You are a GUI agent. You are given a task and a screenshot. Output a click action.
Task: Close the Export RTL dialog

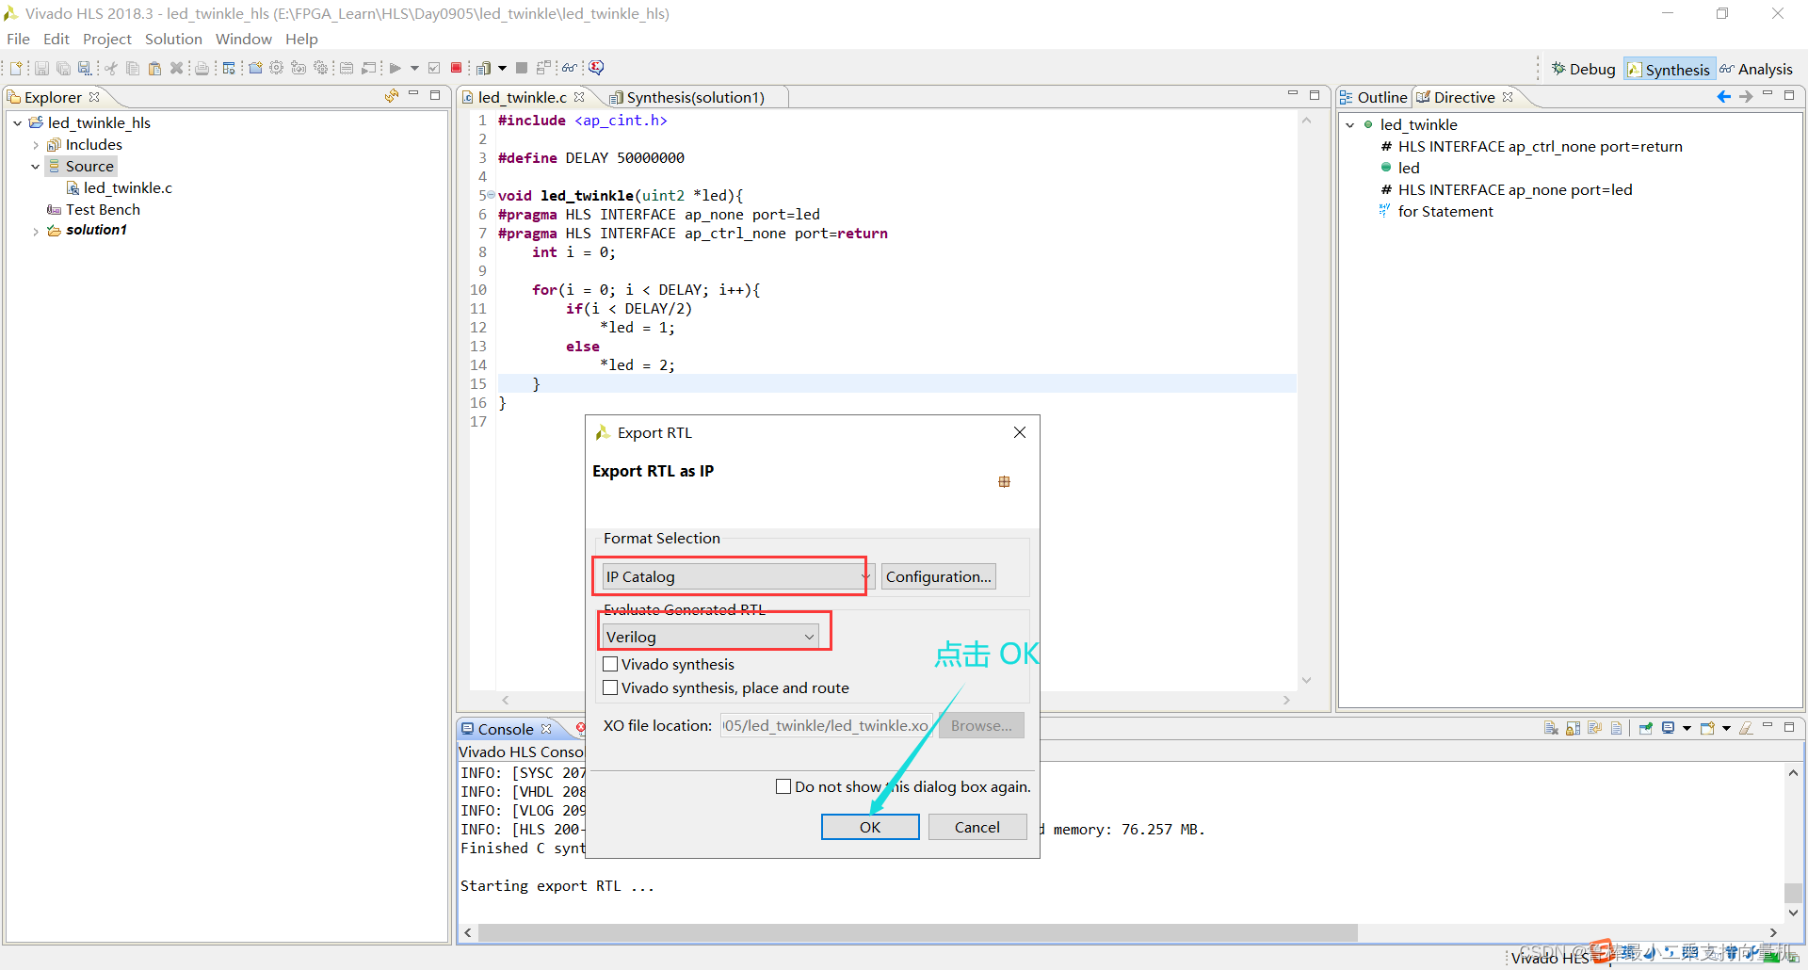1020,432
